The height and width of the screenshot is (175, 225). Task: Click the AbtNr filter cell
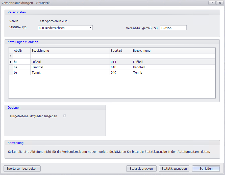(21, 56)
